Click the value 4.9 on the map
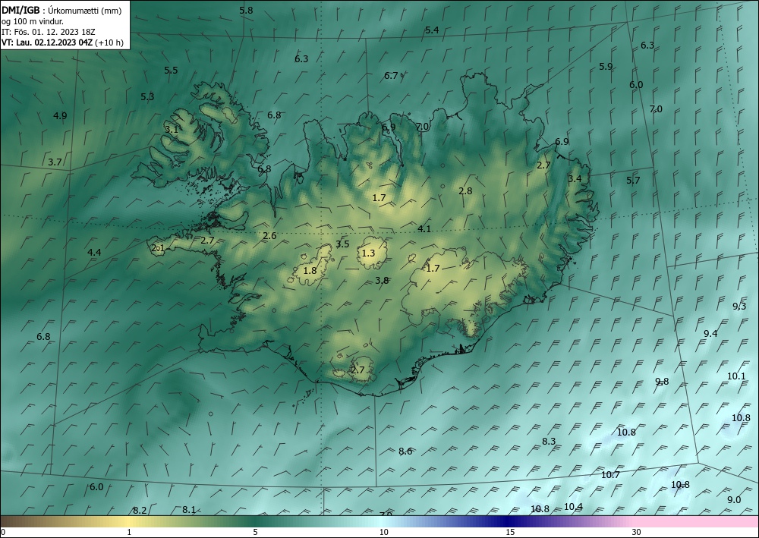Image resolution: width=759 pixels, height=538 pixels. pyautogui.click(x=60, y=115)
